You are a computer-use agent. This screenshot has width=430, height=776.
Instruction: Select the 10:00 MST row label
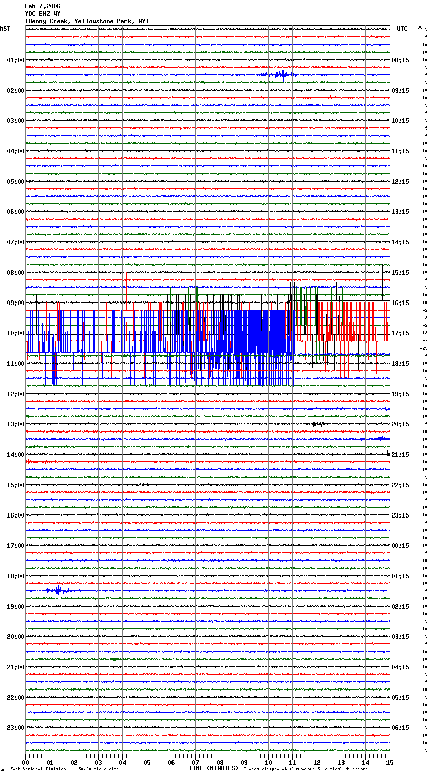(16, 333)
